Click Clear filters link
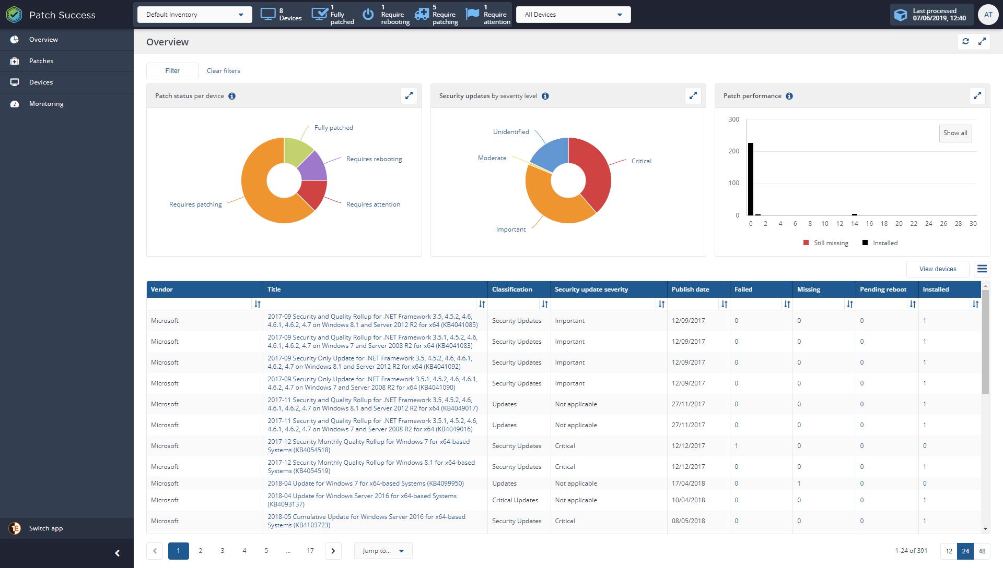 pos(224,71)
